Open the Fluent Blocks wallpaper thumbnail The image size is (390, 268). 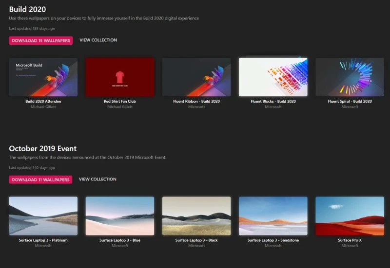click(x=273, y=77)
